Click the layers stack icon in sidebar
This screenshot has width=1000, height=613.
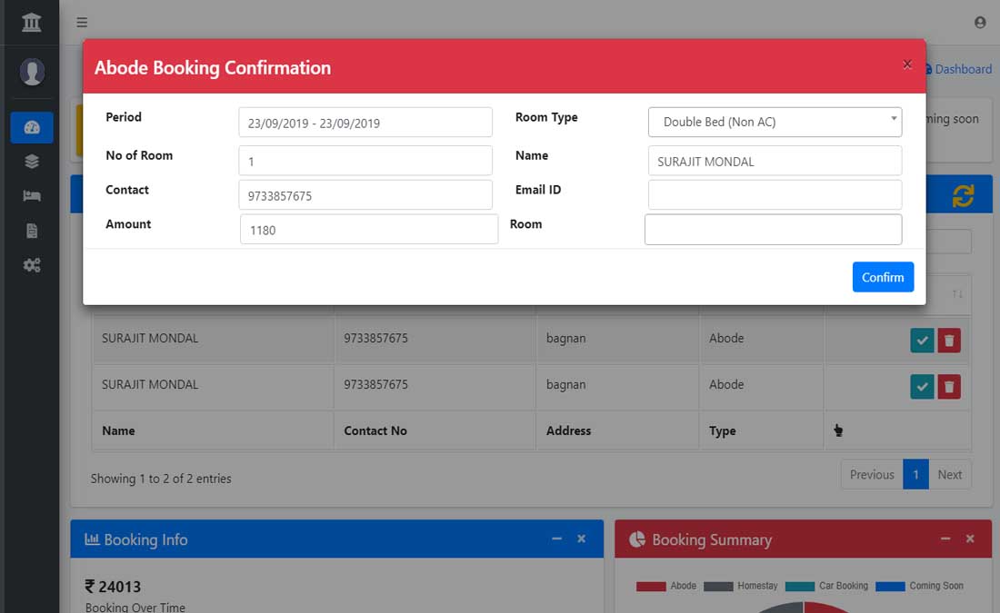click(31, 161)
